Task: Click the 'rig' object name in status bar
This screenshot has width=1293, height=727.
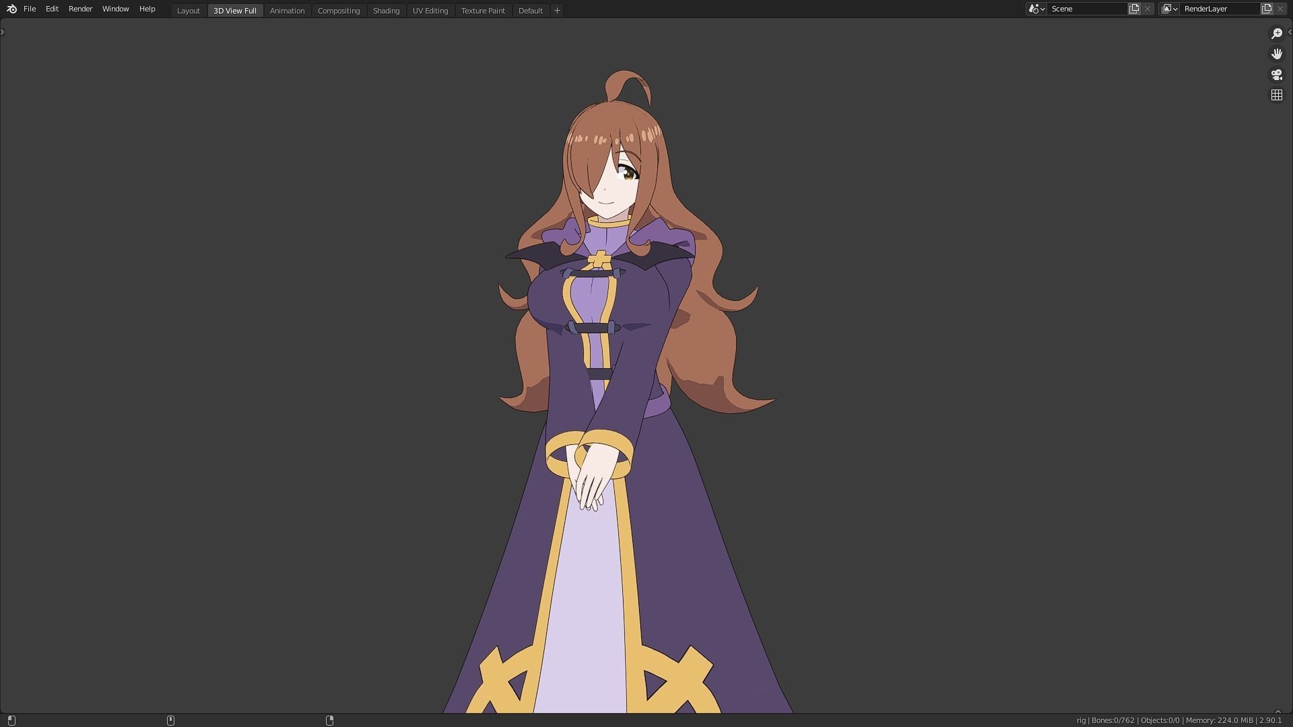Action: (1081, 720)
